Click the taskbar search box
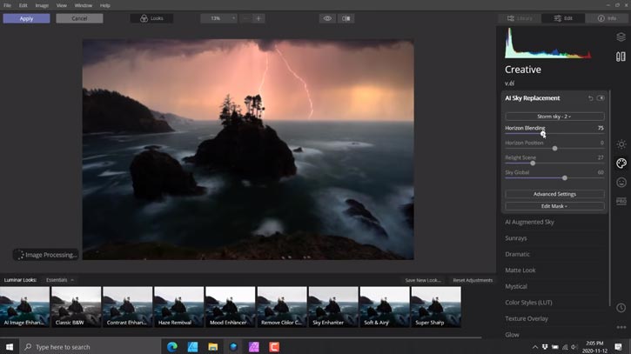Screen dimensions: 631x354 pyautogui.click(x=90, y=347)
